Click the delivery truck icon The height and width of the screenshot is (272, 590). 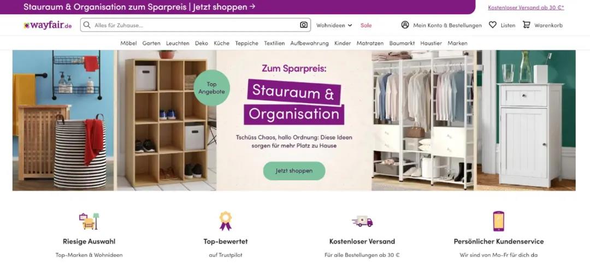point(362,221)
